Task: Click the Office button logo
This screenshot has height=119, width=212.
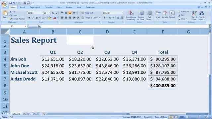Action: coord(4,4)
